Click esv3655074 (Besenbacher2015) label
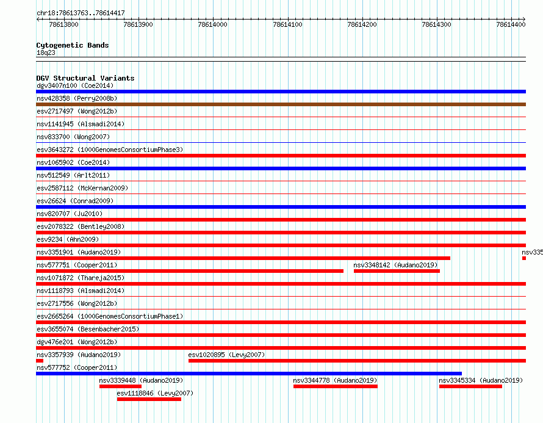 pos(88,329)
